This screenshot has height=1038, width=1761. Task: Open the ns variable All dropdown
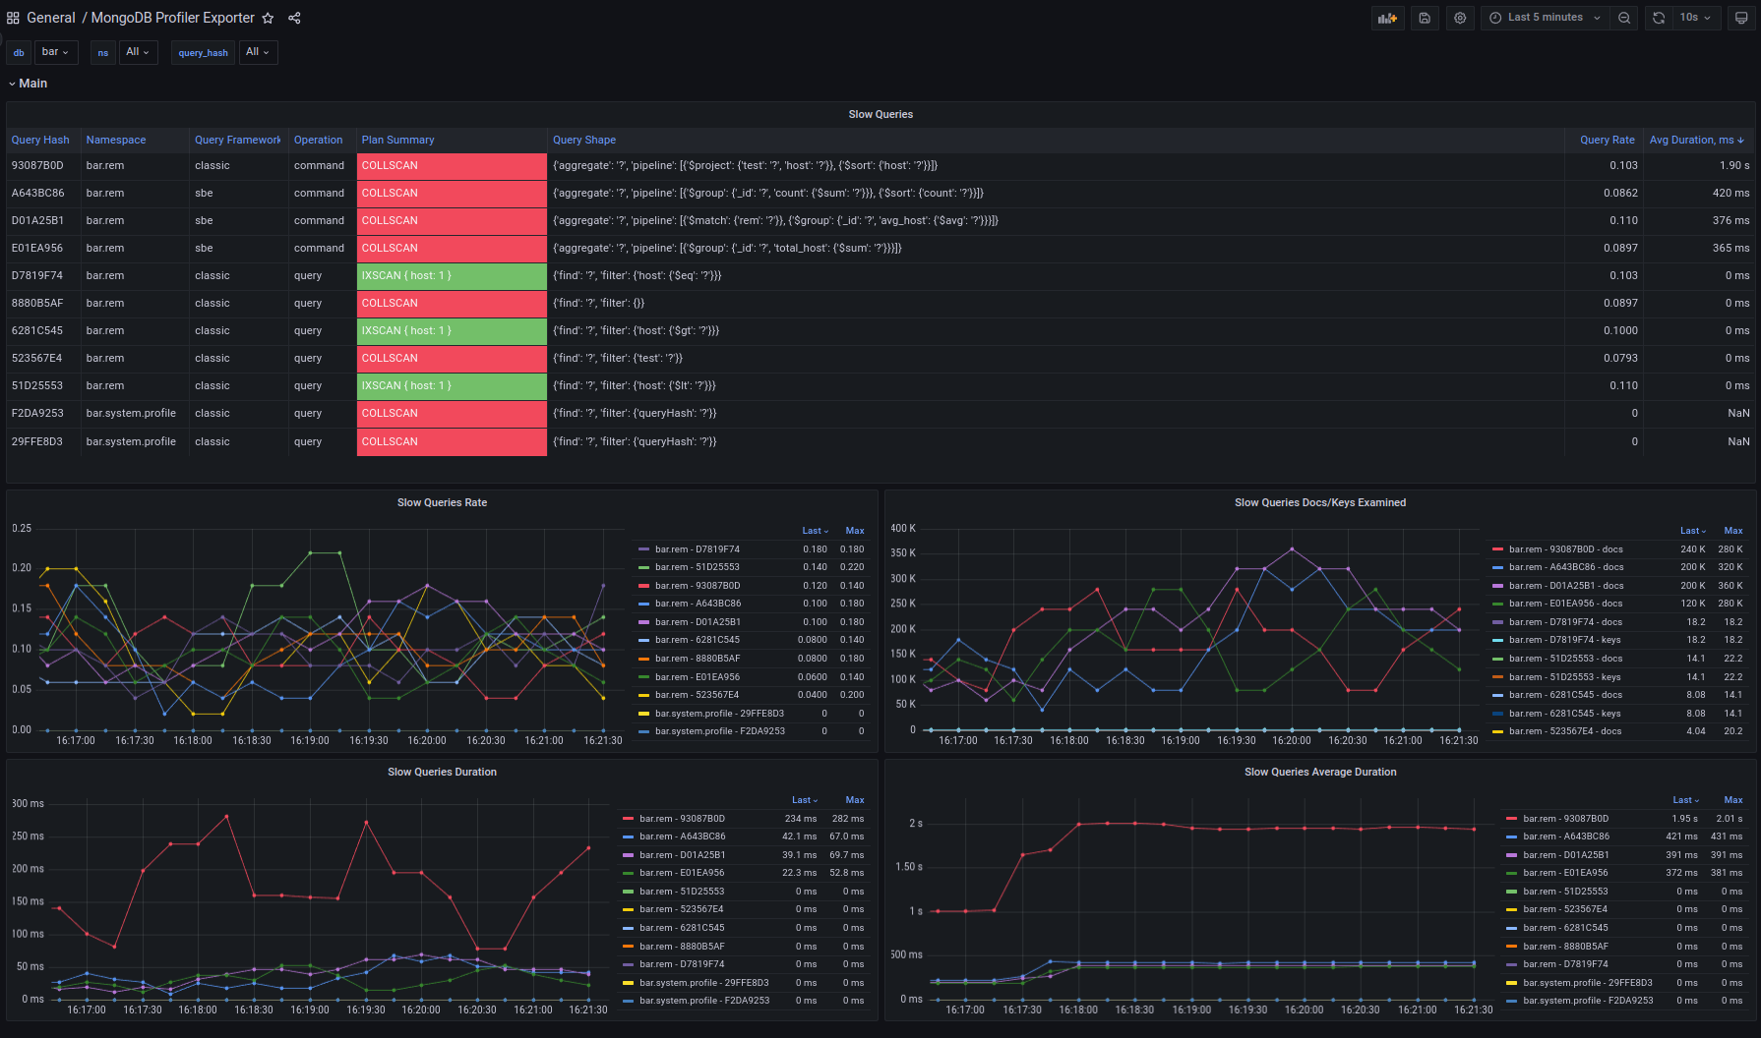pyautogui.click(x=138, y=52)
